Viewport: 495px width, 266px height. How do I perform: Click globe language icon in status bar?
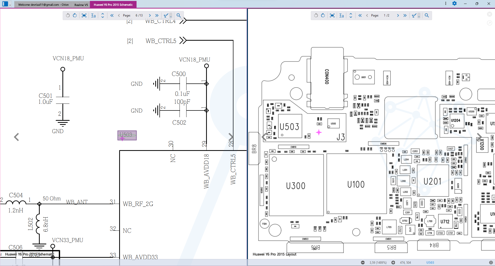point(491,262)
